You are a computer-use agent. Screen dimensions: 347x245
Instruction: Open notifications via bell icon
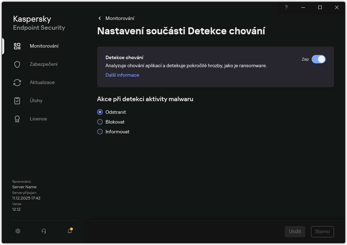[x=69, y=232]
